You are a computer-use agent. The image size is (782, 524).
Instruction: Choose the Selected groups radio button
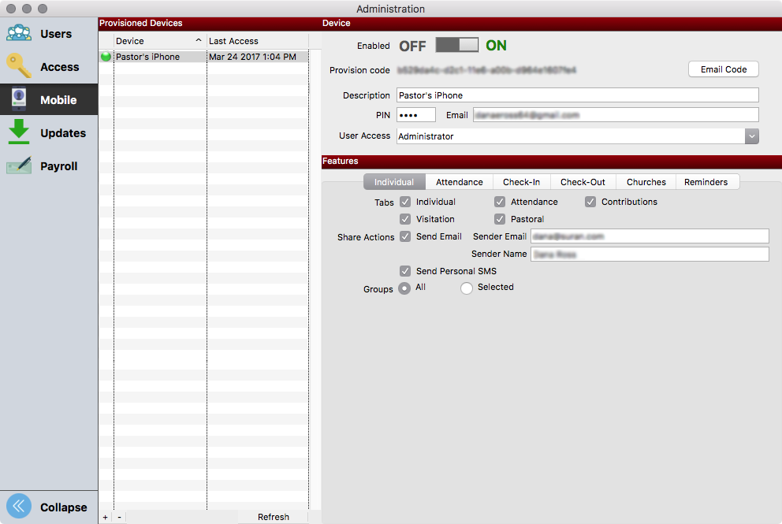coord(466,288)
